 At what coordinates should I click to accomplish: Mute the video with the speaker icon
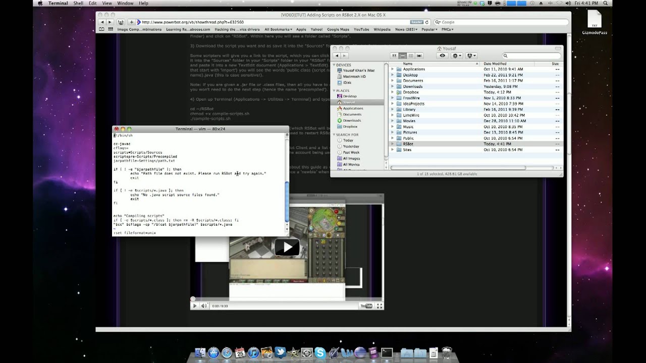204,306
